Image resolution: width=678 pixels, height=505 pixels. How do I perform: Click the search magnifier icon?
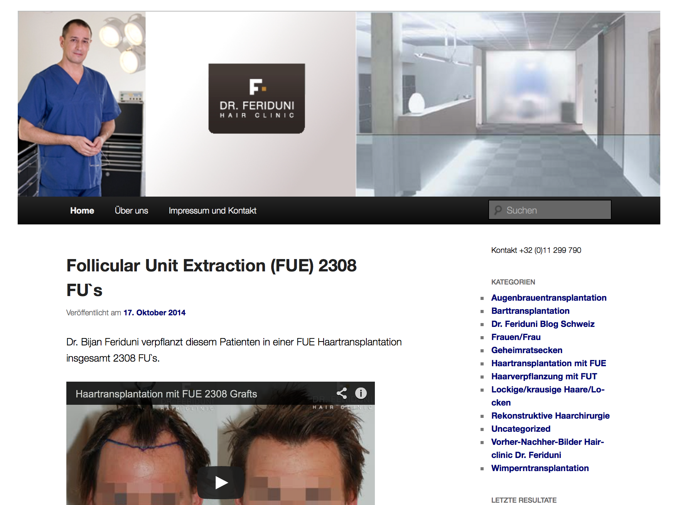498,210
